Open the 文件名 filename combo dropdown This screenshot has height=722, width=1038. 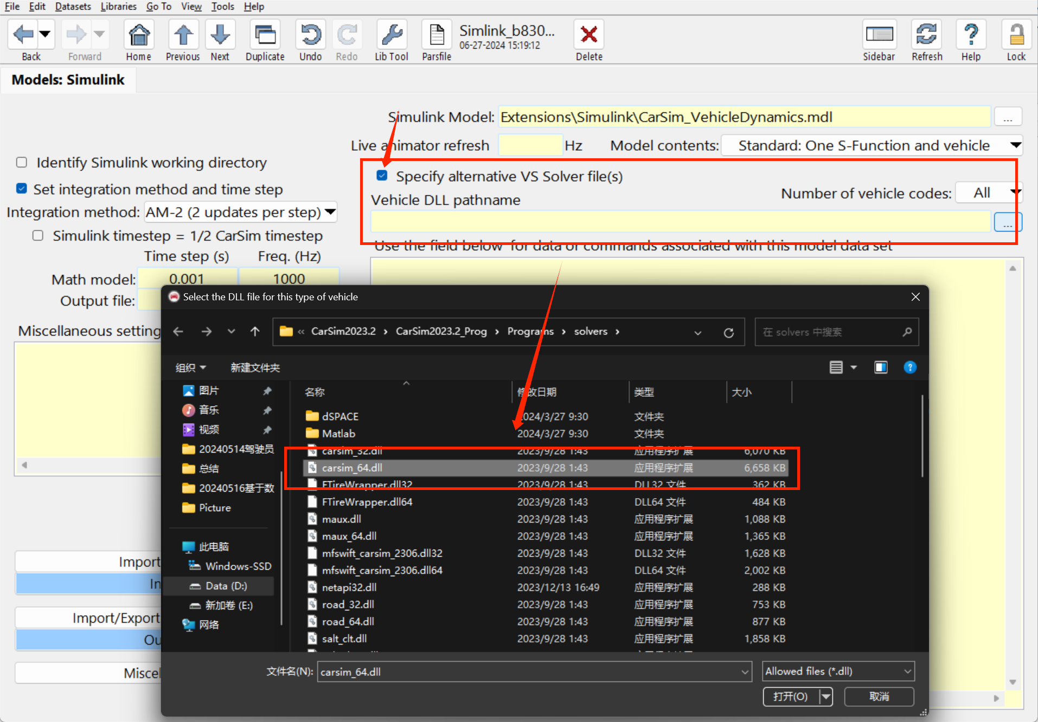point(745,672)
